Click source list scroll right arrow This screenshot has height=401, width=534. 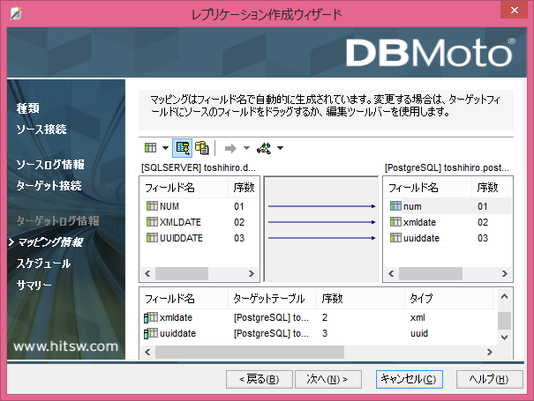(252, 274)
